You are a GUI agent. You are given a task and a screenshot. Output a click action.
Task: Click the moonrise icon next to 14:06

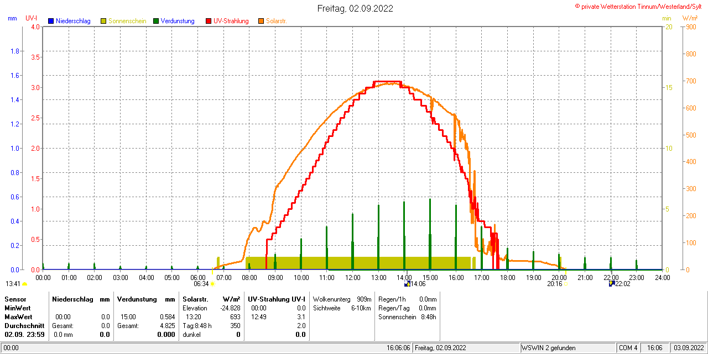click(x=407, y=284)
